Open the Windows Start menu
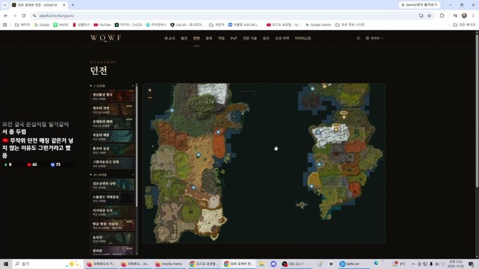The width and height of the screenshot is (479, 269). (6, 264)
